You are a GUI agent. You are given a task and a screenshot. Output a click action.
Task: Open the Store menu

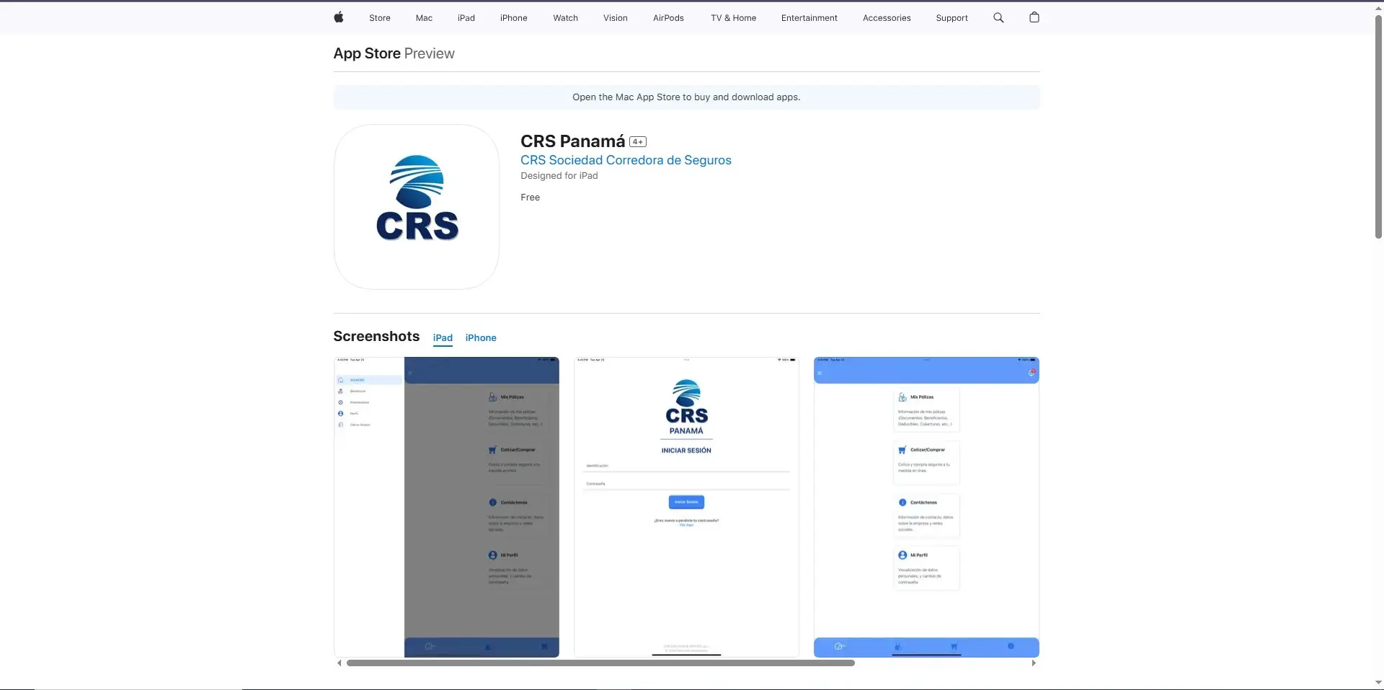coord(380,18)
